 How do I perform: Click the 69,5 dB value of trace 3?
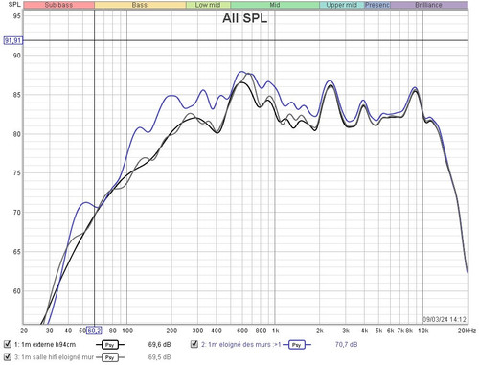tap(159, 357)
